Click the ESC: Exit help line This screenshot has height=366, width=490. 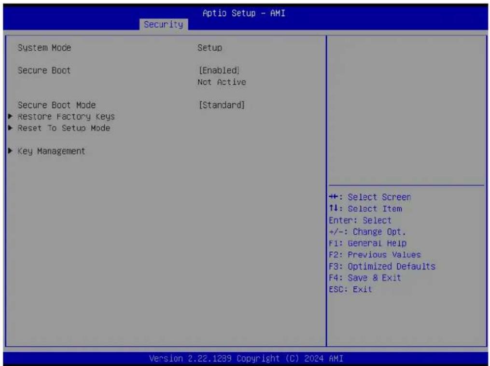click(x=350, y=289)
